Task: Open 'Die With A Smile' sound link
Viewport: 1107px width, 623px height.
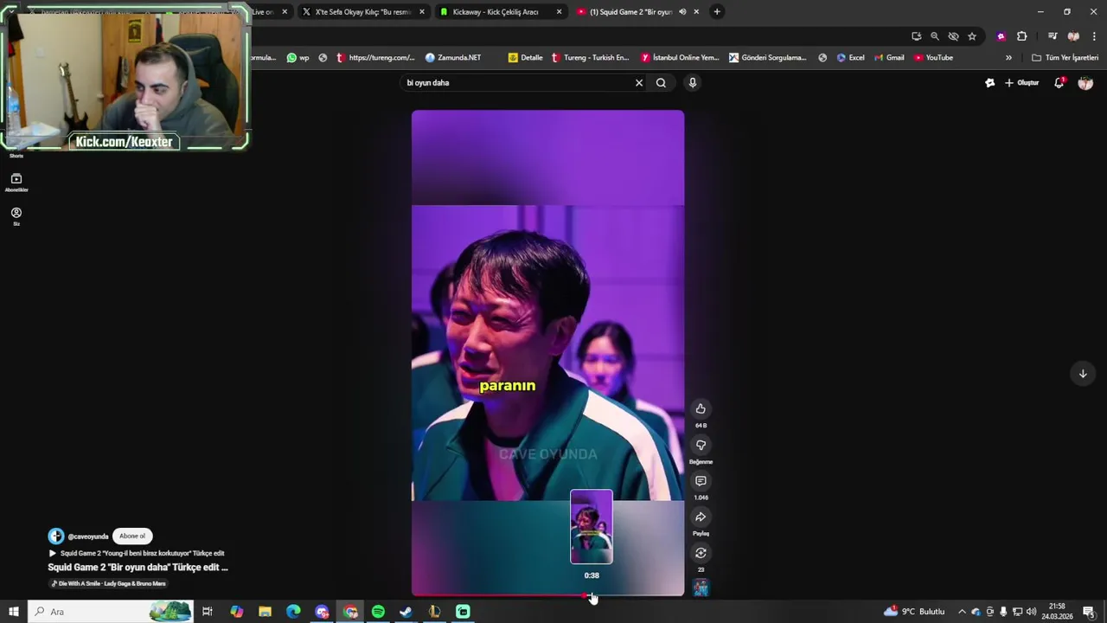Action: tap(108, 583)
